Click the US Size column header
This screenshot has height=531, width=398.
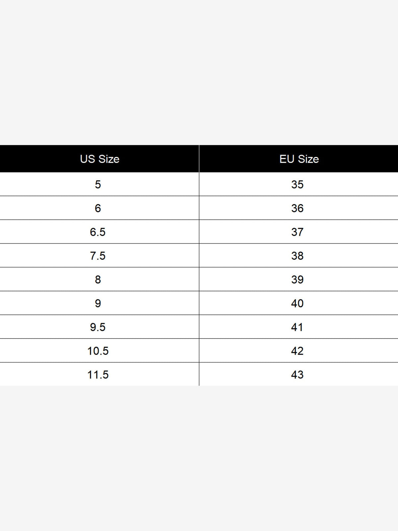click(x=99, y=159)
